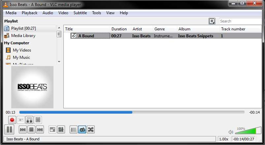Open the playlist view mode dropdown
This screenshot has height=145, width=265.
pos(212,21)
